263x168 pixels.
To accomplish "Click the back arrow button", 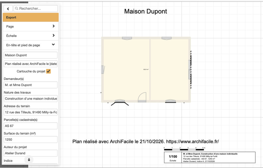I will 8,8.
